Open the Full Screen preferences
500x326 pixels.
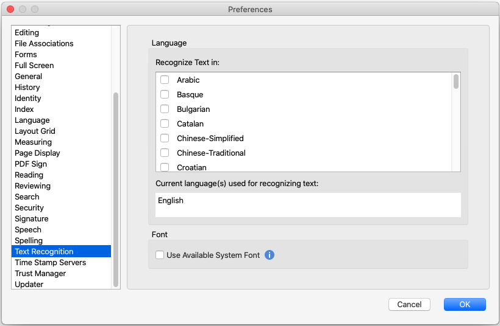pos(34,65)
